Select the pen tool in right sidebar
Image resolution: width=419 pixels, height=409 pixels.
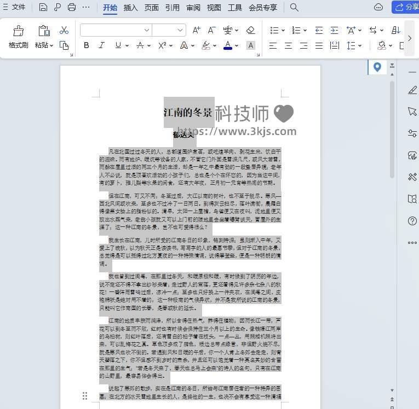click(x=412, y=90)
